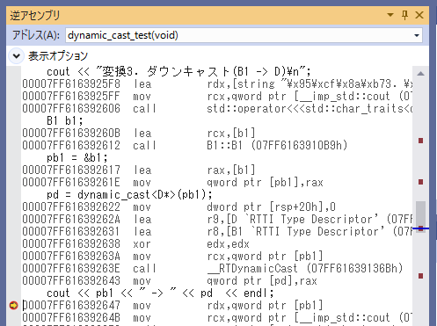Click the lea r8 B1 RTTI Type Descriptor line
Image resolution: width=437 pixels, height=326 pixels.
217,232
